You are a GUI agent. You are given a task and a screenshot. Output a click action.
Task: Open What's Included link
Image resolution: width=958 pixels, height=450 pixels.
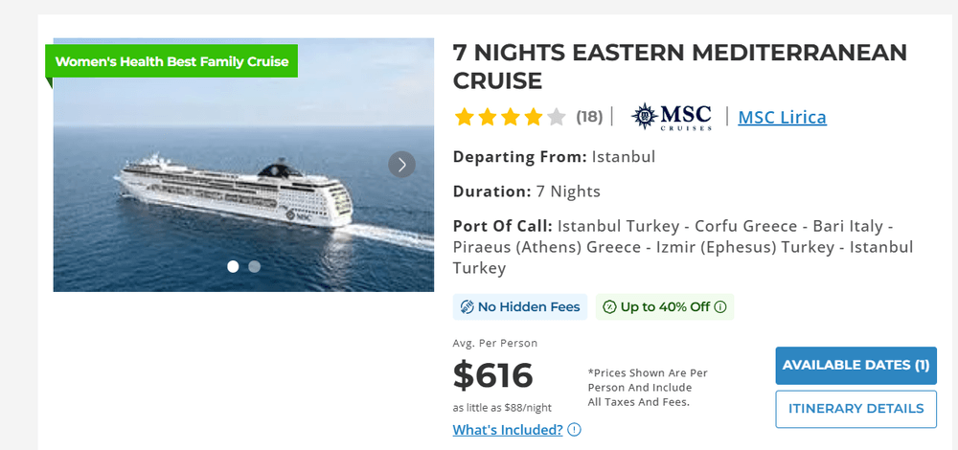[508, 430]
